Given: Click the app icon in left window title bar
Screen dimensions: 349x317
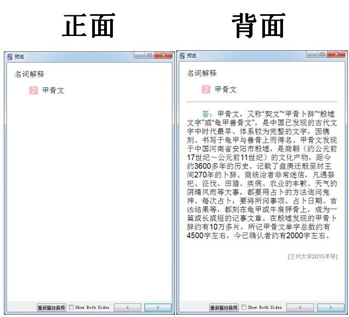Looking at the screenshot, I should 10,57.
